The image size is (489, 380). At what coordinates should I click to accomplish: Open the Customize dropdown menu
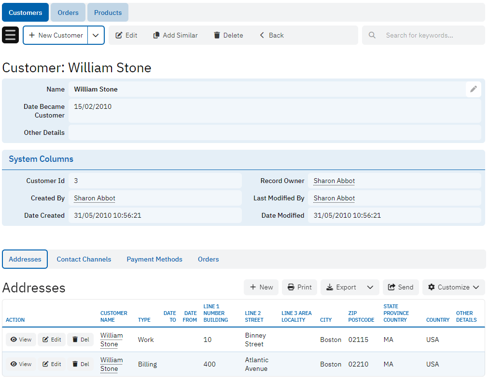(x=453, y=287)
